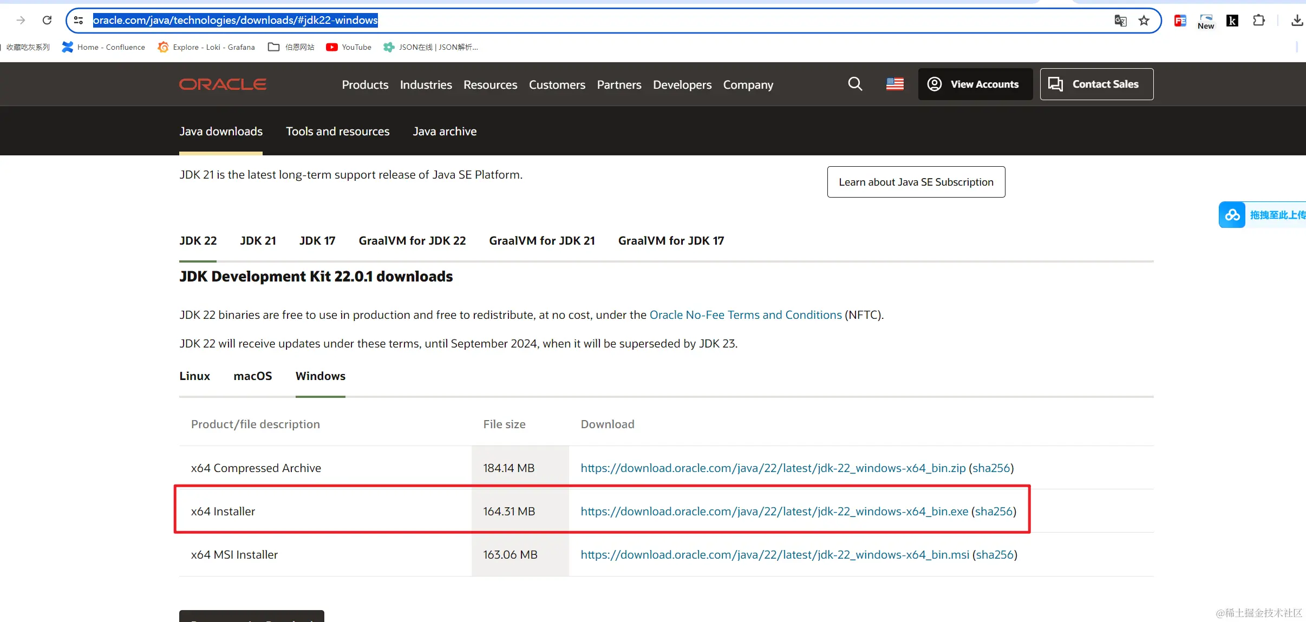Open the Resources menu
Viewport: 1306px width, 622px height.
tap(490, 84)
